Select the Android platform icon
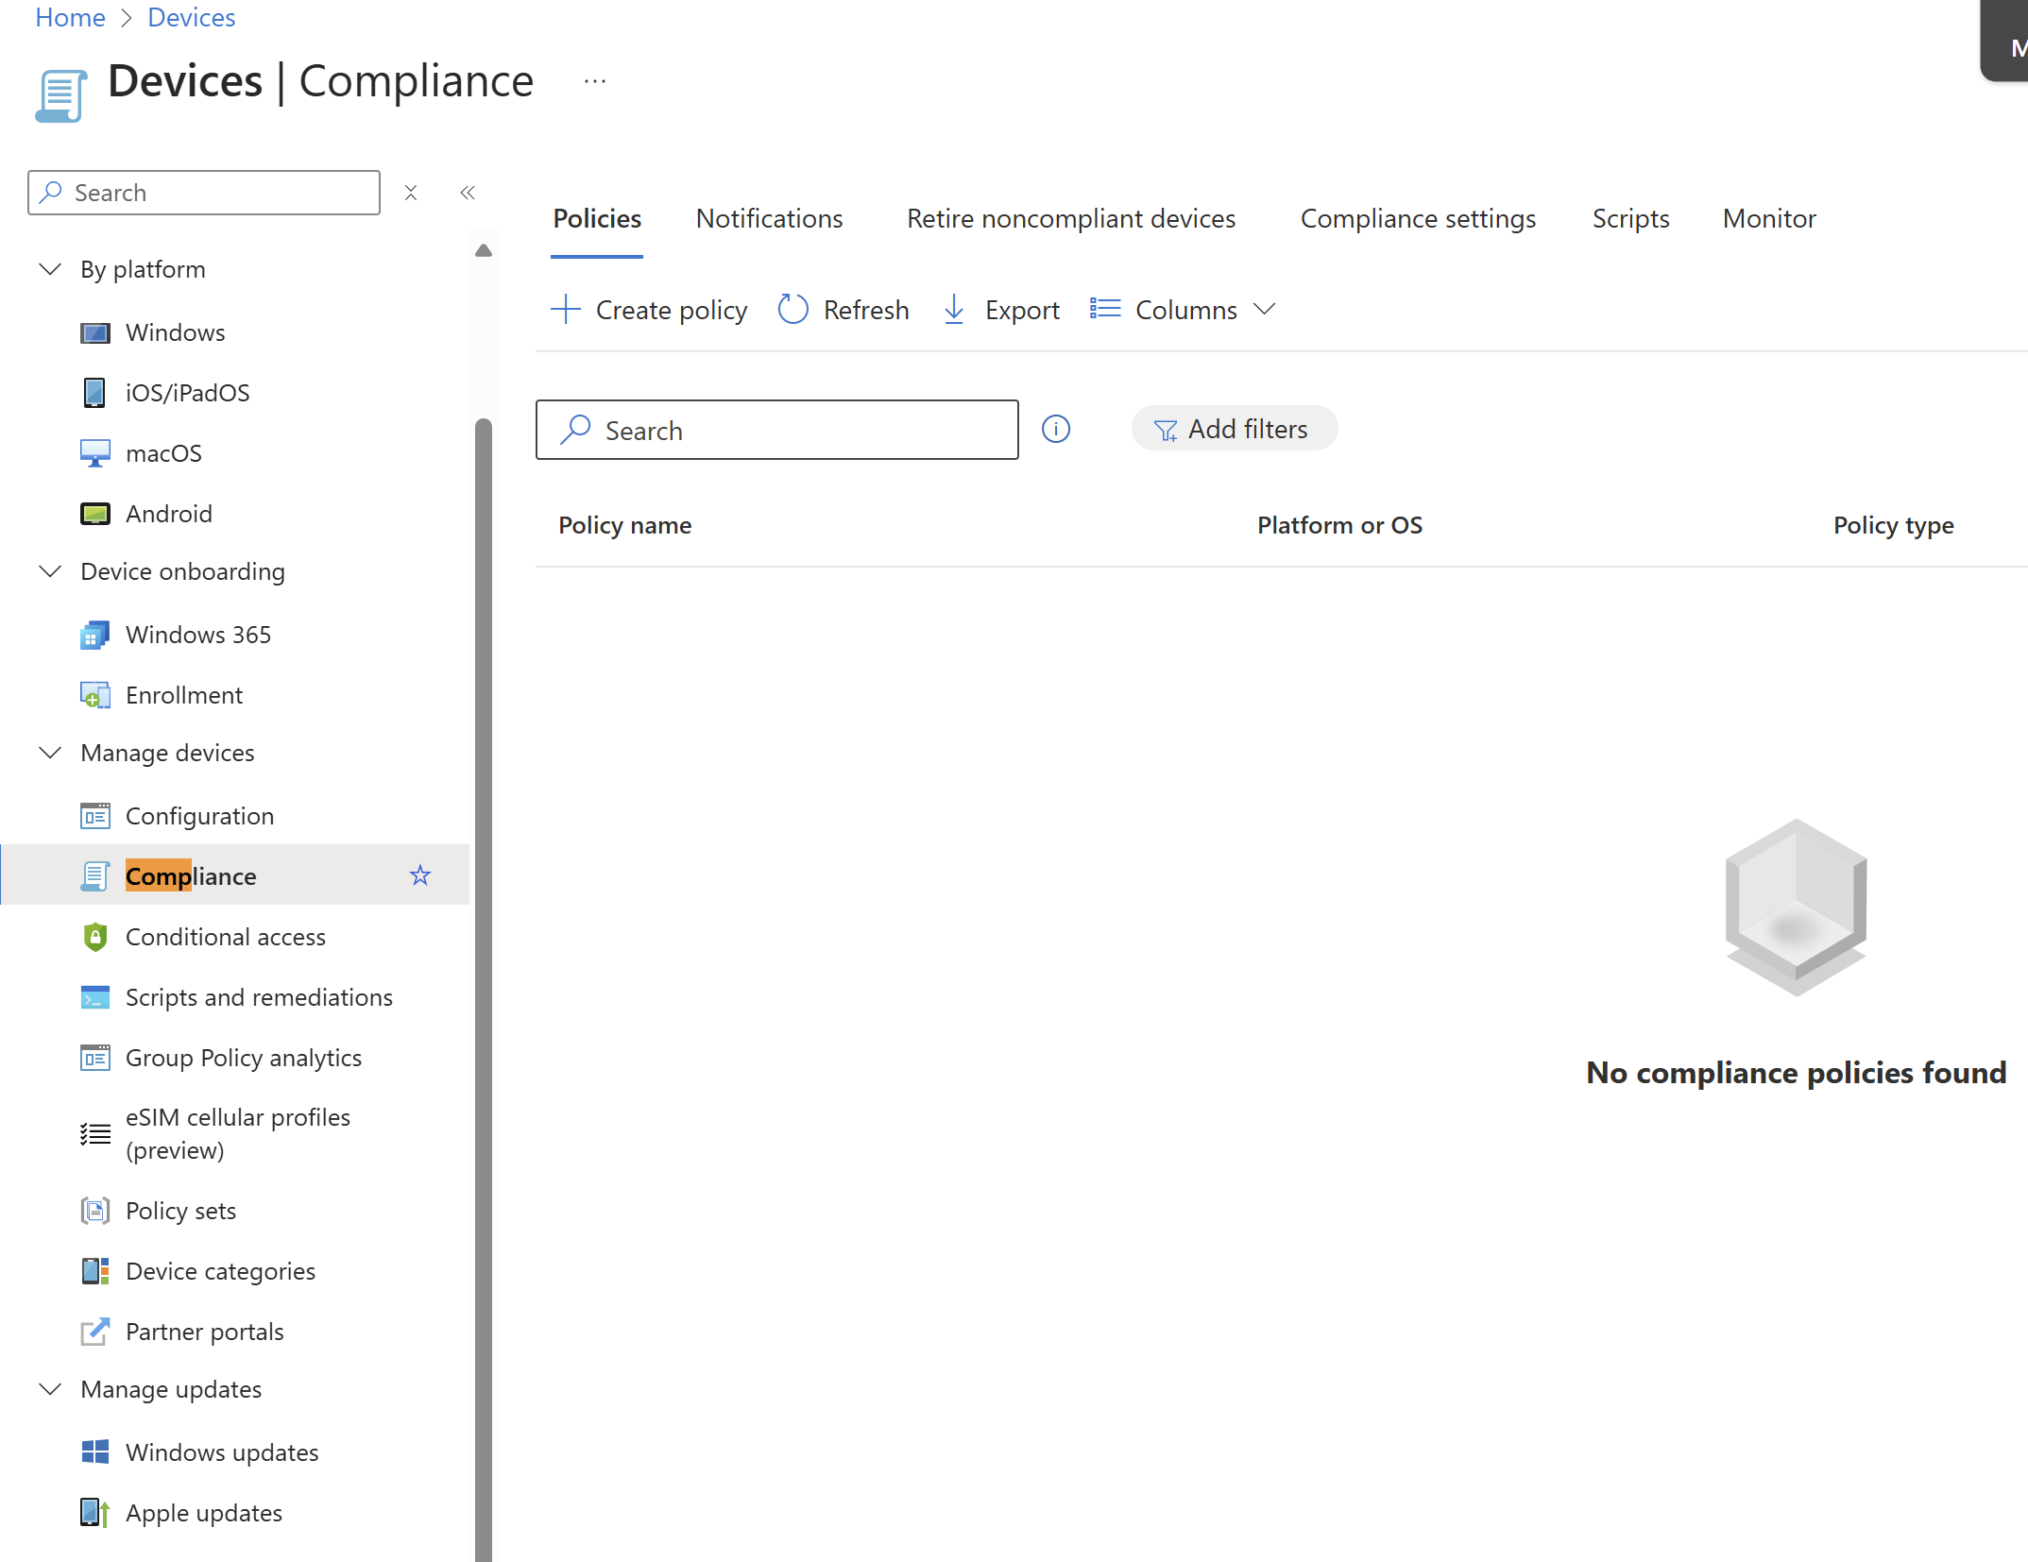Image resolution: width=2028 pixels, height=1562 pixels. click(94, 514)
